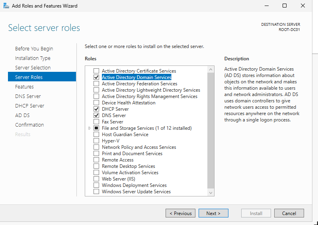Open the Installation Type step
This screenshot has height=225, width=318.
point(33,58)
